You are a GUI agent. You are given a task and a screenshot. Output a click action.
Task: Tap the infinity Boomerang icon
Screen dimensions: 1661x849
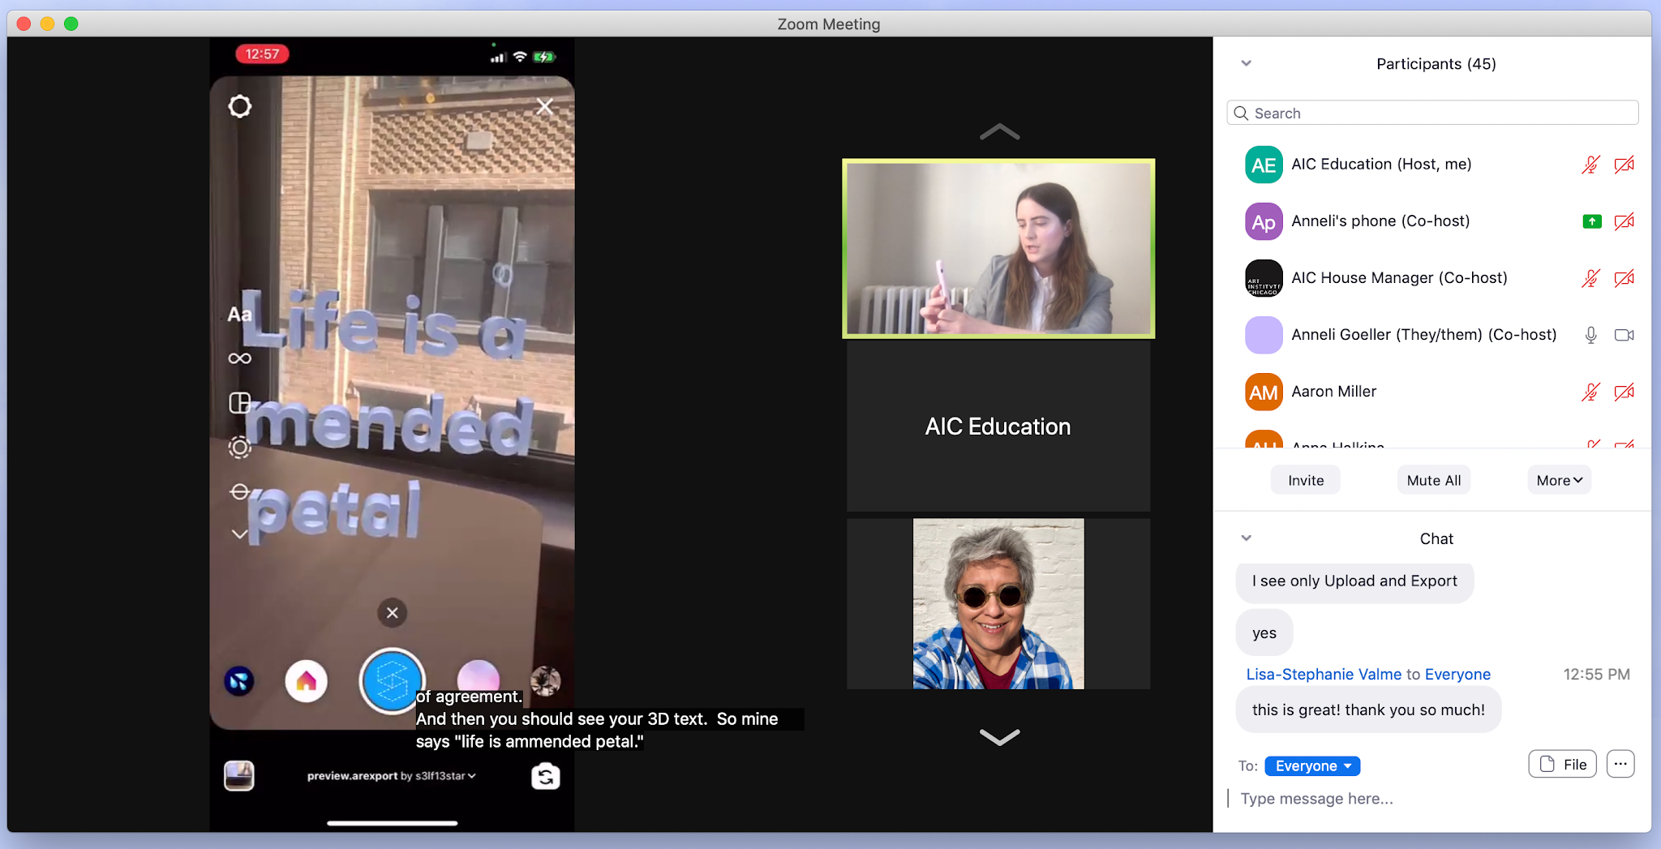pos(239,358)
